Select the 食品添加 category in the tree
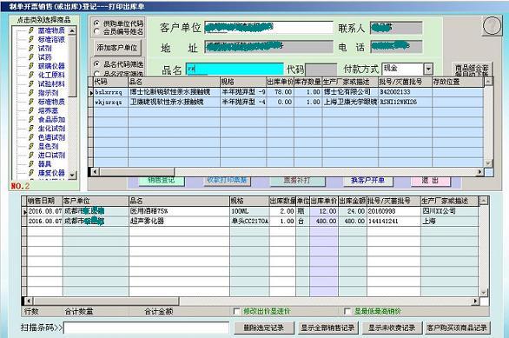The height and width of the screenshot is (338, 509). pyautogui.click(x=51, y=120)
